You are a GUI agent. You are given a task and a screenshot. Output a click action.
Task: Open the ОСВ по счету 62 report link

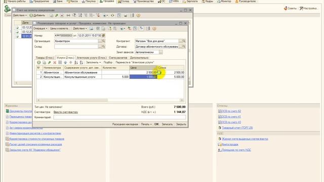coord(231,111)
